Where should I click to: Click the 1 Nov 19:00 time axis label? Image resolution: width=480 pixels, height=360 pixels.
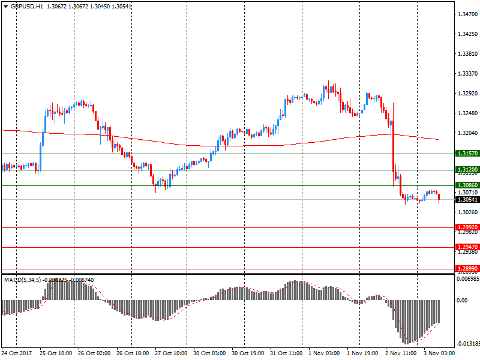coord(363,353)
